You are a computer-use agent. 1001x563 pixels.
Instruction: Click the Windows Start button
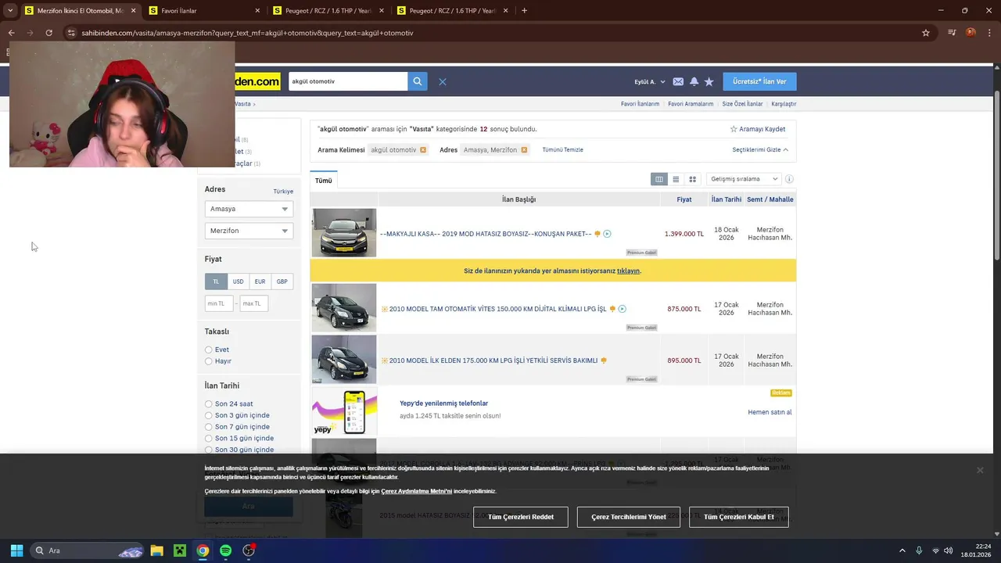(16, 550)
